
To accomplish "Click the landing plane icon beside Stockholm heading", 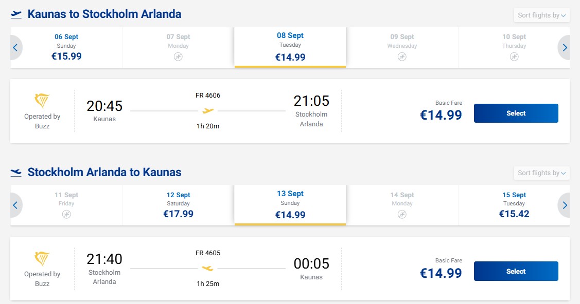I will coord(16,173).
